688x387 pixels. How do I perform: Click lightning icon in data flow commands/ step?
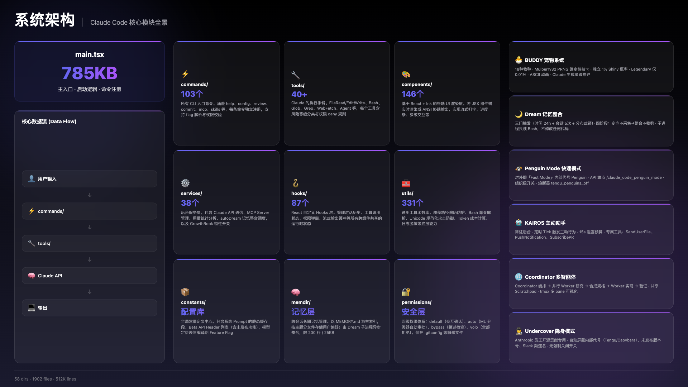tap(32, 211)
